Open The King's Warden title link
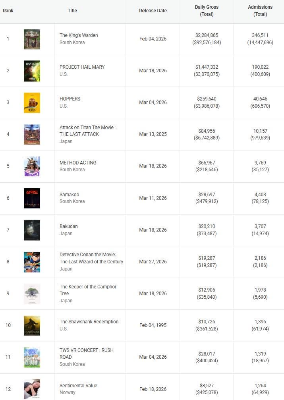284x400 pixels. pos(79,35)
